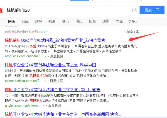Image resolution: width=167 pixels, height=118 pixels.
Task: Expand dropdown arrow next to nmg.sina.com.cn
Action: [45, 56]
